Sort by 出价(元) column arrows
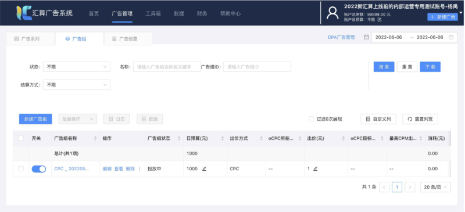The height and width of the screenshot is (212, 465). point(344,138)
